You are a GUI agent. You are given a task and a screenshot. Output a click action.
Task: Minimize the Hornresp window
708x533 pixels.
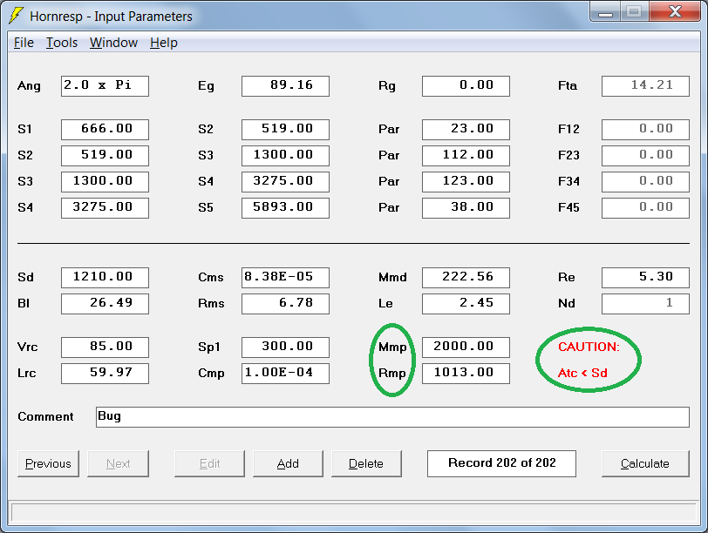[x=605, y=12]
